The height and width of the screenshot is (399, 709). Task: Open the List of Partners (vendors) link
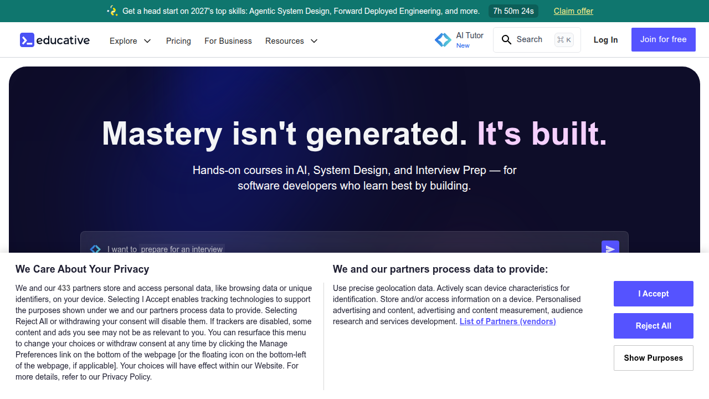click(x=508, y=321)
